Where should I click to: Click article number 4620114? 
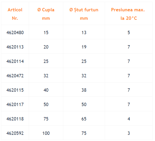click(x=15, y=61)
